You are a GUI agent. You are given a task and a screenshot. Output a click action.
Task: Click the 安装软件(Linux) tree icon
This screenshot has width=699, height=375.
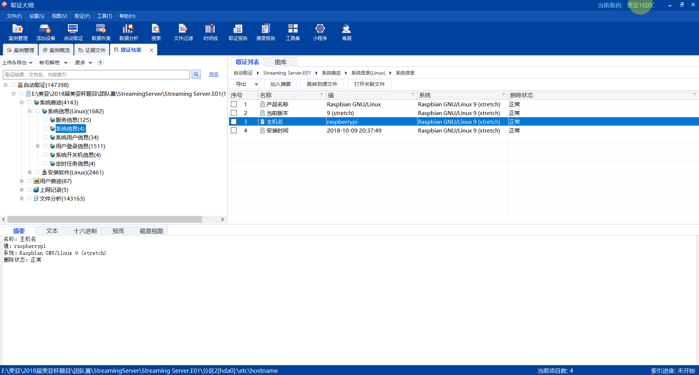click(x=44, y=172)
